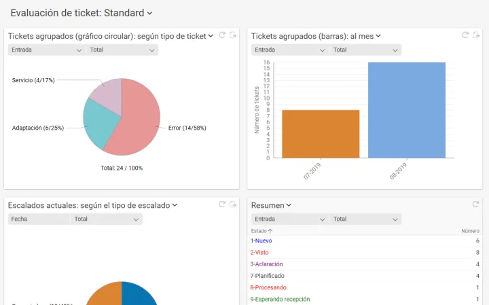Screen dimensions: 489x305
Task: Open the 'Tickets agrupados (barras): al mes' menu
Action: coord(378,36)
